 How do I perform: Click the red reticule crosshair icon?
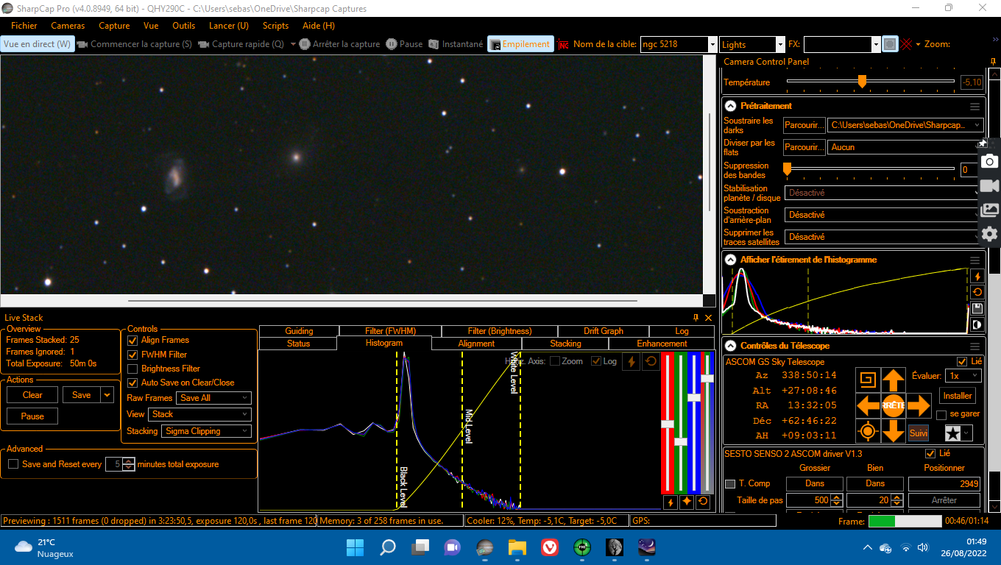point(907,44)
